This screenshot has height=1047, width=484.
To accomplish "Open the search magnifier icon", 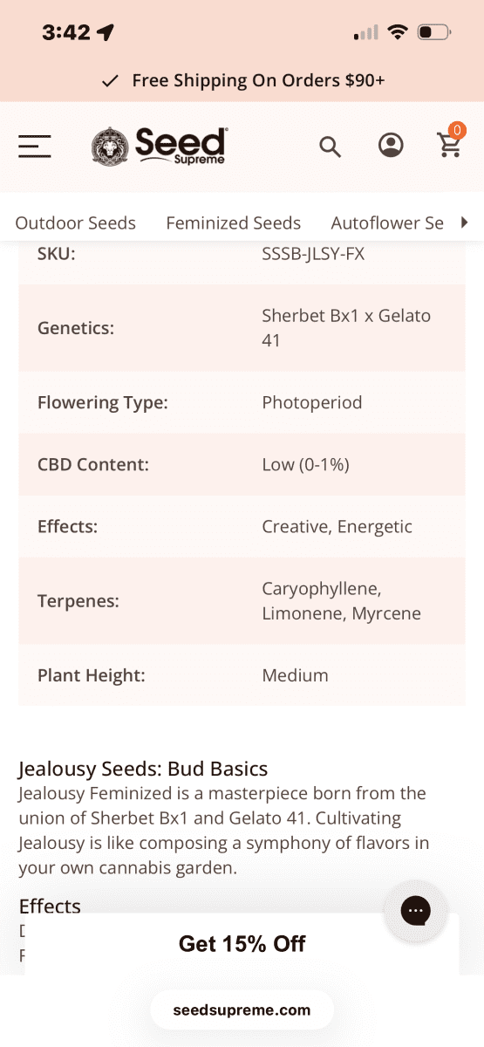I will pyautogui.click(x=330, y=147).
